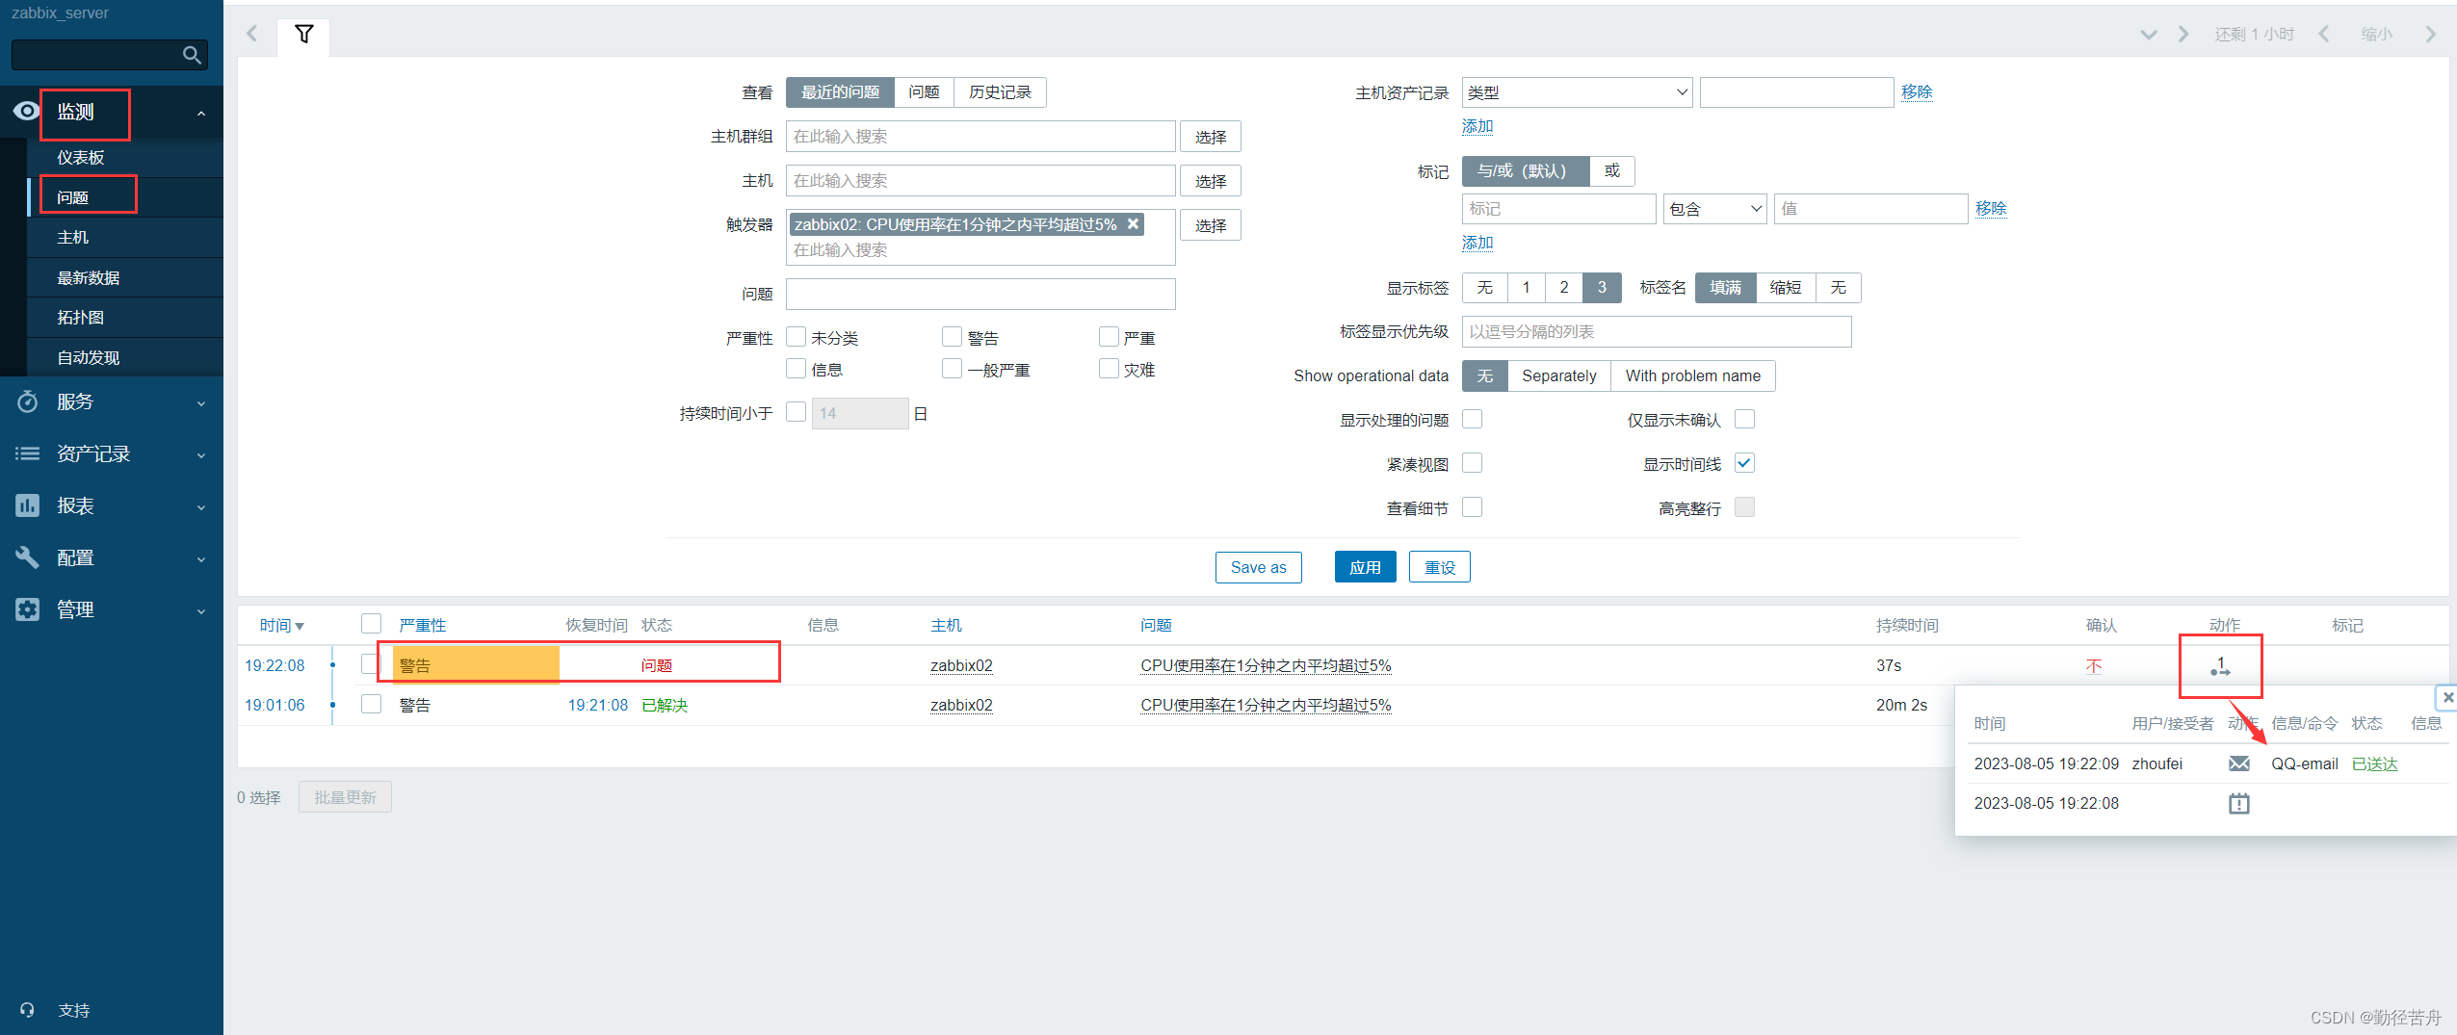Screen dimensions: 2457x1035
Task: Uncheck the 显示时间线 checkbox
Action: pyautogui.click(x=1744, y=463)
